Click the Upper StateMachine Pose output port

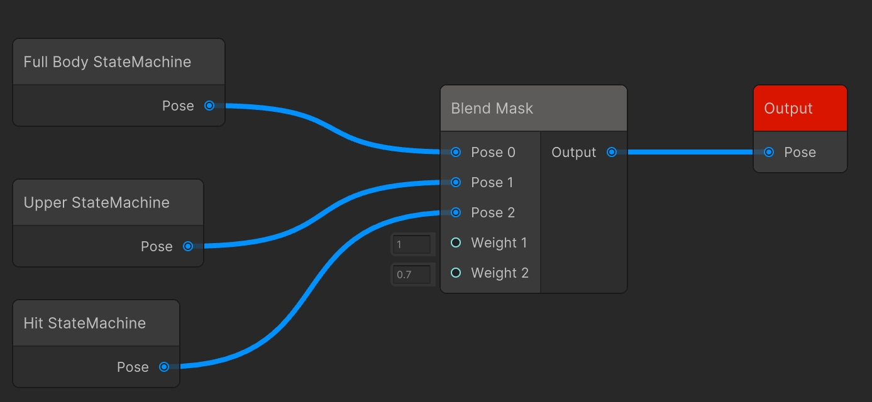coord(188,246)
